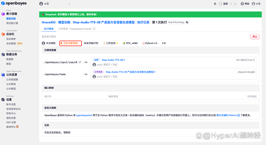Click the gift icon next to 邀请有礼
This screenshot has height=145, width=266.
point(17,127)
